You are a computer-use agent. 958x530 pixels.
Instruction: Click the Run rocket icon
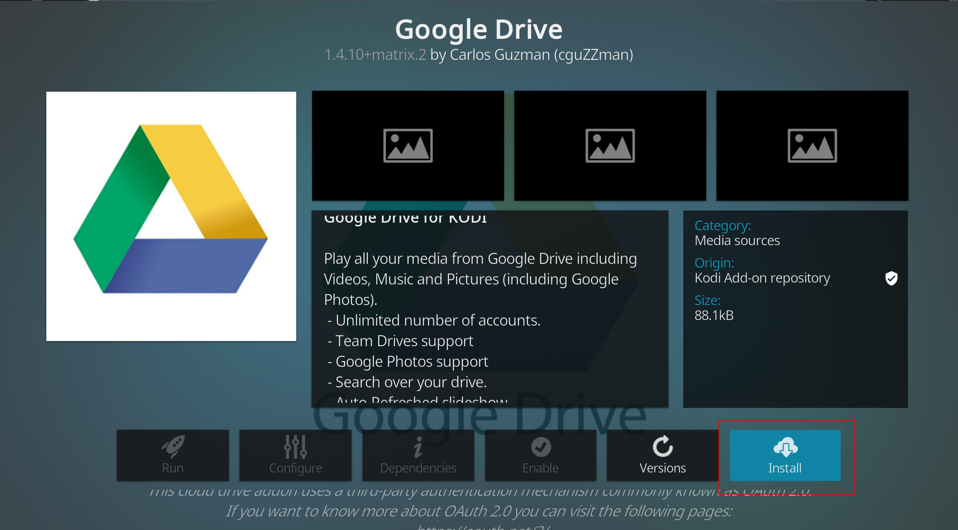173,446
